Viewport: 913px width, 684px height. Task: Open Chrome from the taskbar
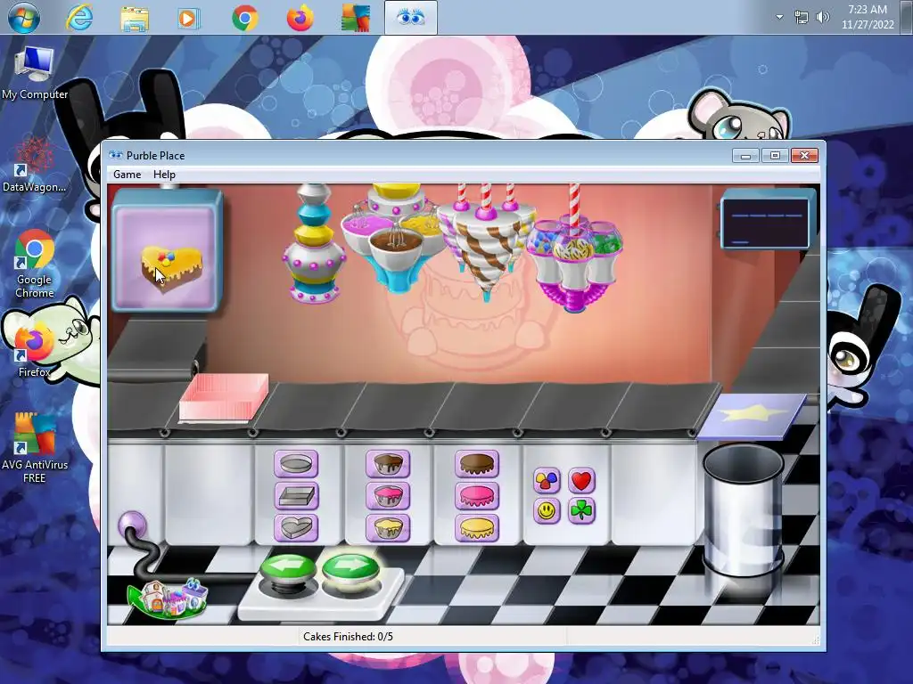coord(245,18)
